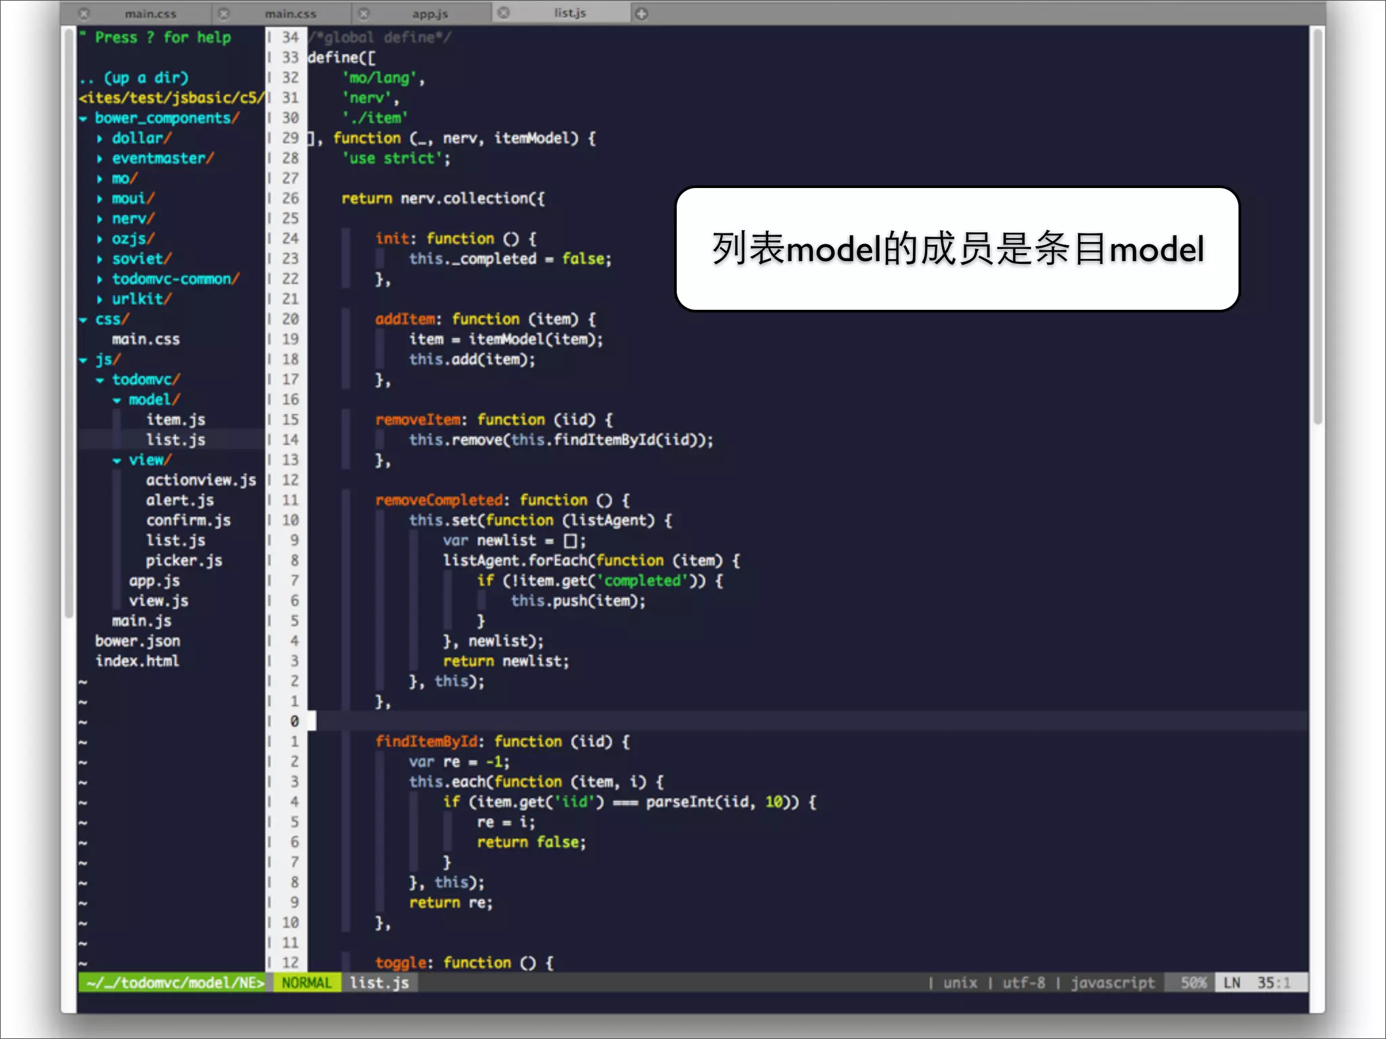The image size is (1386, 1039).
Task: Select list.js under model folder
Action: [x=176, y=440]
